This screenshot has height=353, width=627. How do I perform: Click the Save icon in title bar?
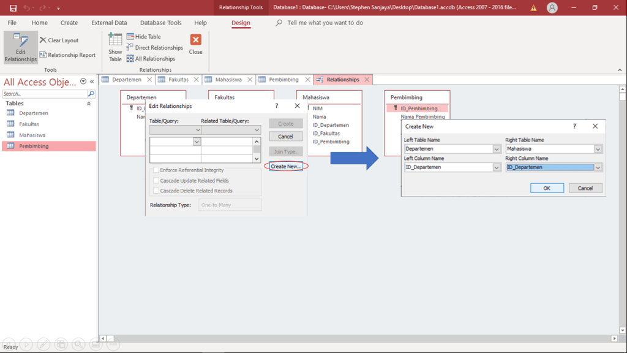pos(13,8)
